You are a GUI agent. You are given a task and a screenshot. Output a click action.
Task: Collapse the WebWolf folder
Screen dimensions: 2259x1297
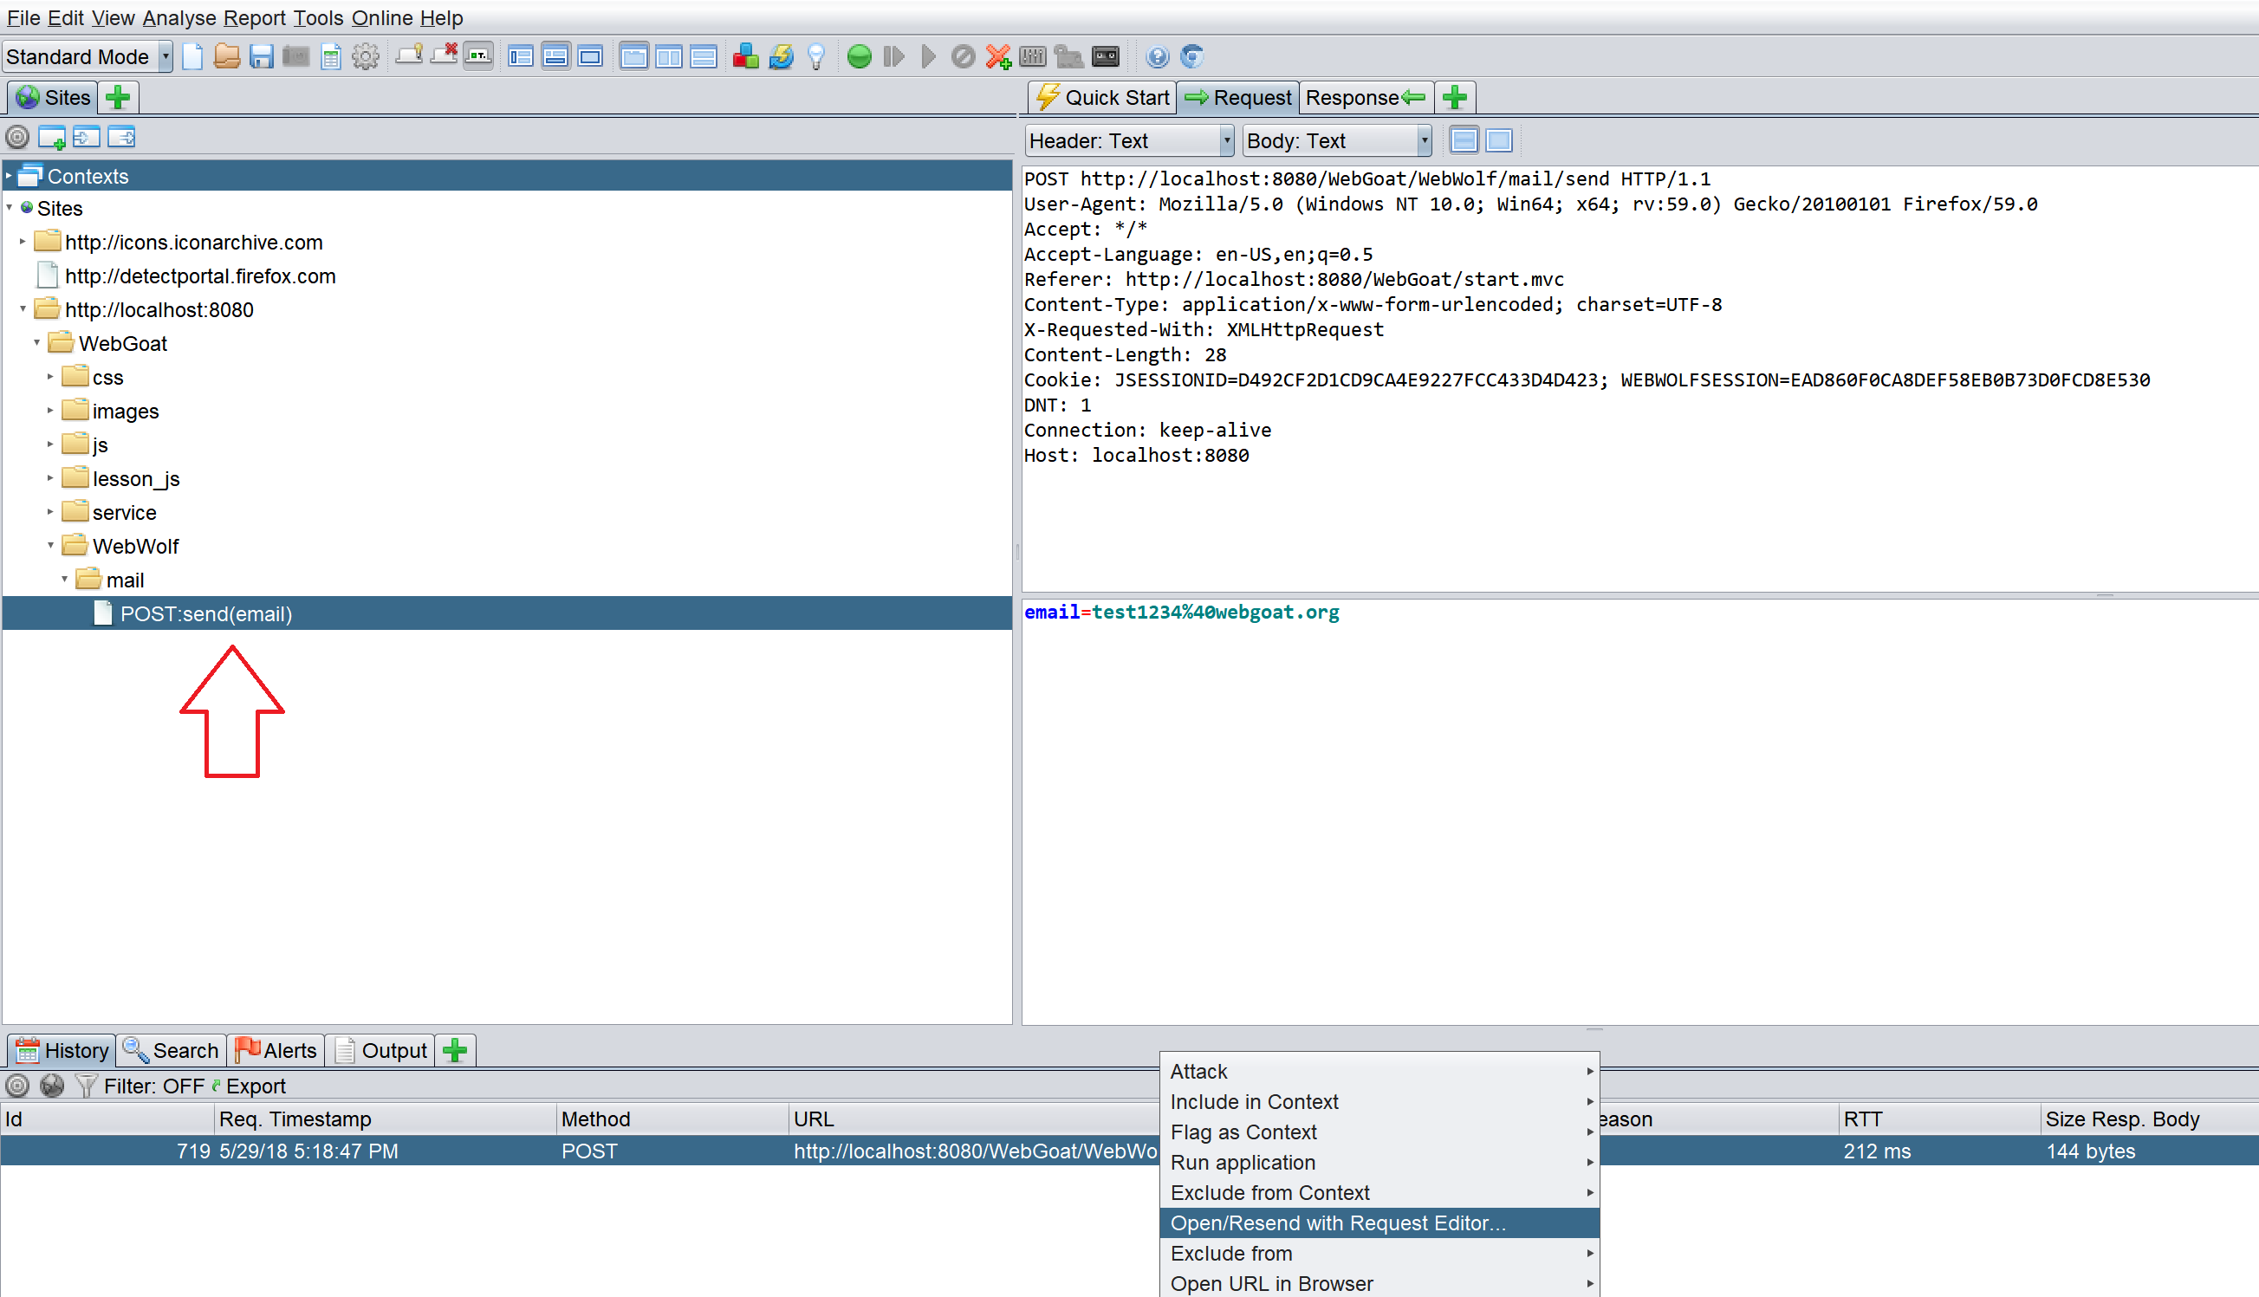point(51,546)
